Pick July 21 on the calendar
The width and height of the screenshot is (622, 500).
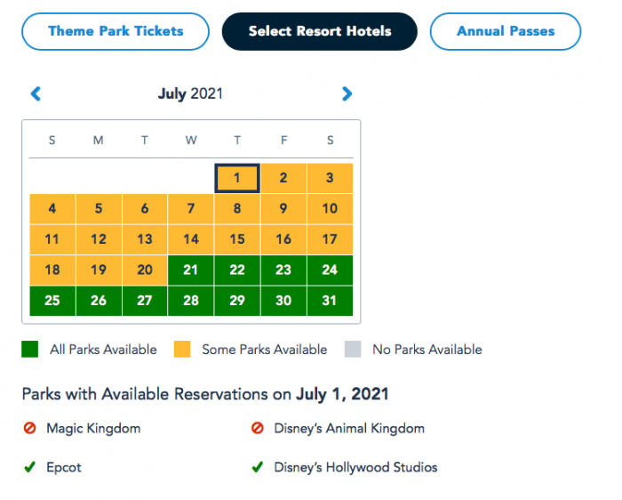191,270
